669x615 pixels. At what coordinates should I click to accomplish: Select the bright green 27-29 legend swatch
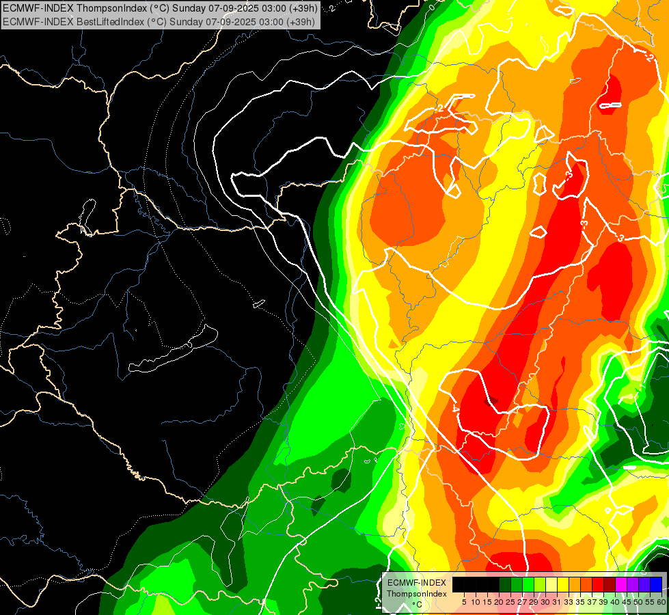click(528, 584)
